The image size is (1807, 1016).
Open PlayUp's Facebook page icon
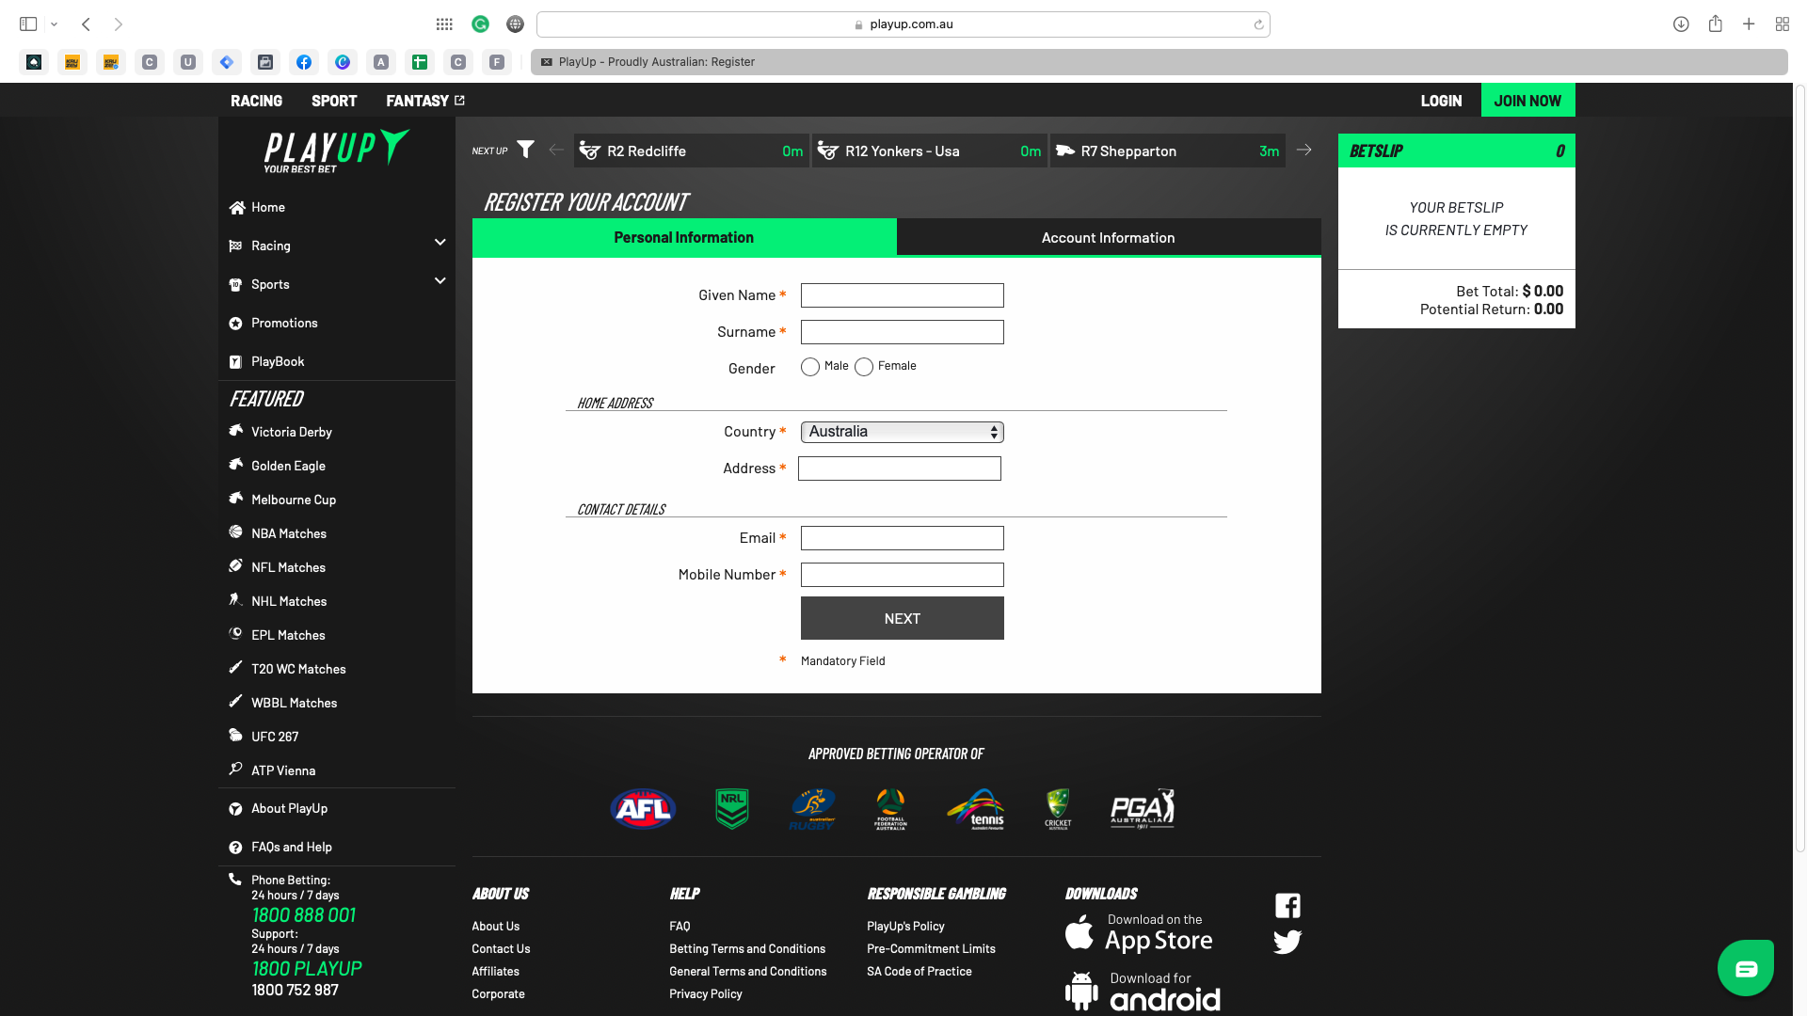(x=1287, y=906)
